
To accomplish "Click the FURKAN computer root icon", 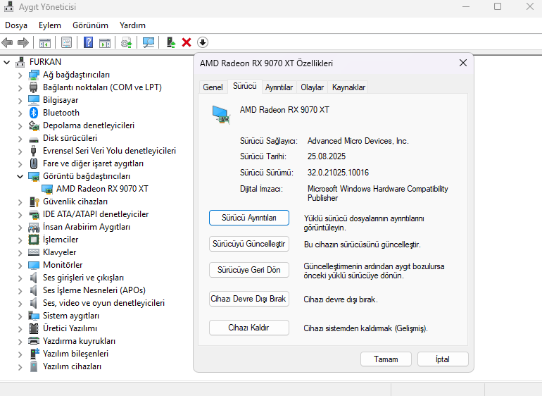I will (x=20, y=62).
